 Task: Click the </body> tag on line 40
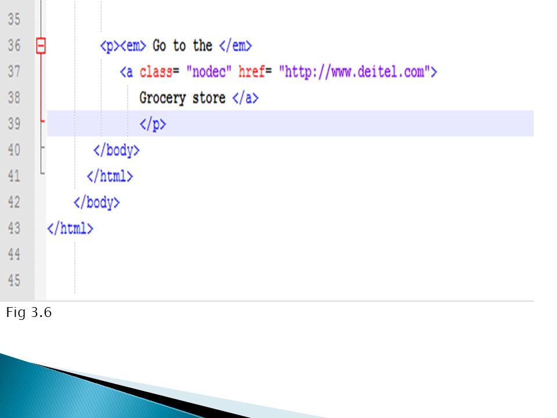point(117,151)
